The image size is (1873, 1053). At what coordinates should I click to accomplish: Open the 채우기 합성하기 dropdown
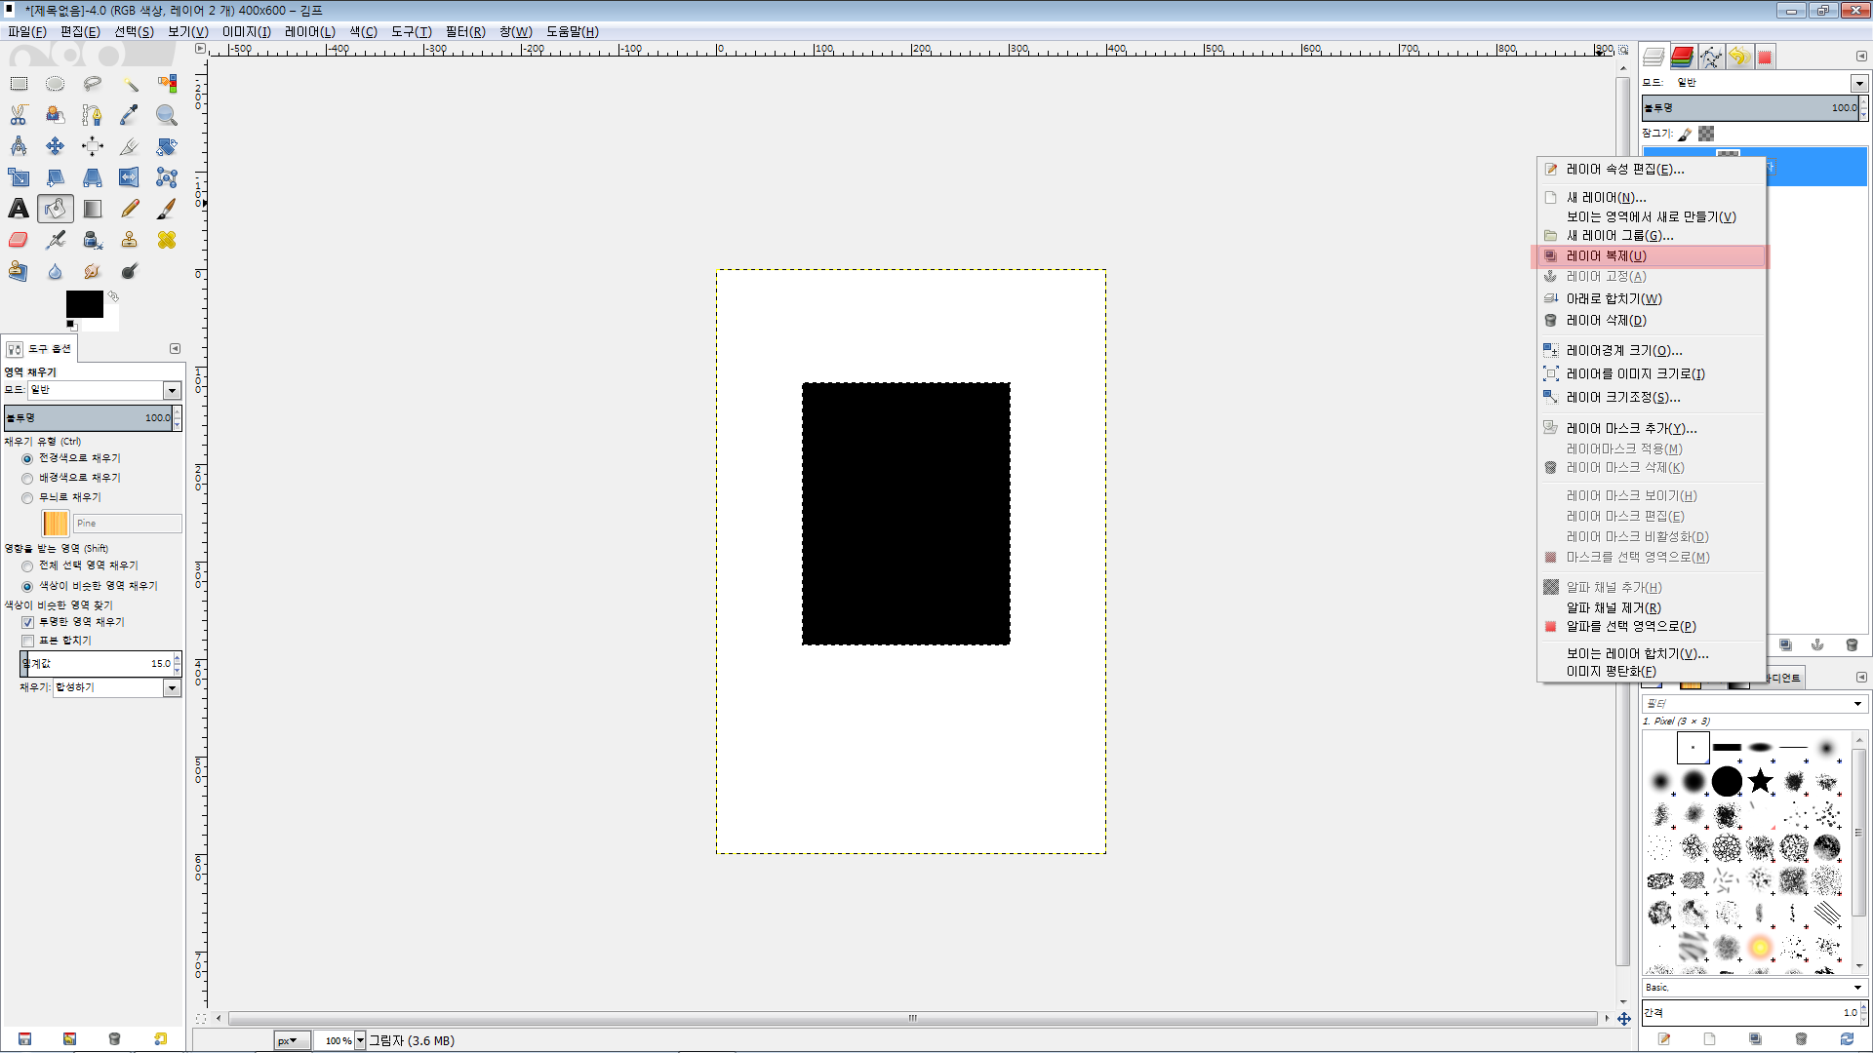(x=117, y=687)
